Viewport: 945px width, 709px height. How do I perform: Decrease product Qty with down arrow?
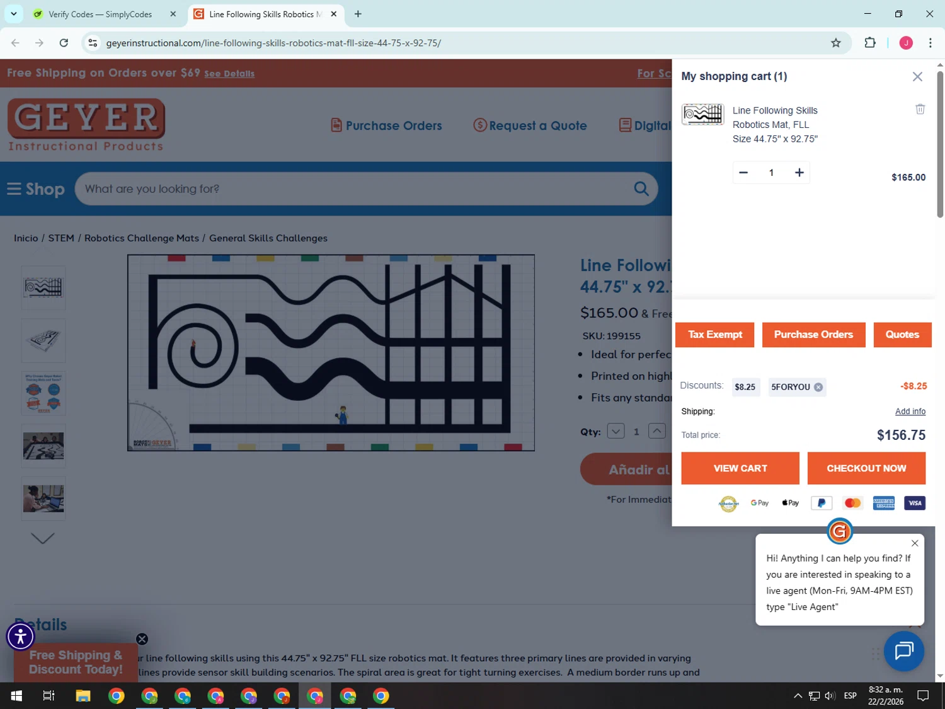(x=616, y=431)
